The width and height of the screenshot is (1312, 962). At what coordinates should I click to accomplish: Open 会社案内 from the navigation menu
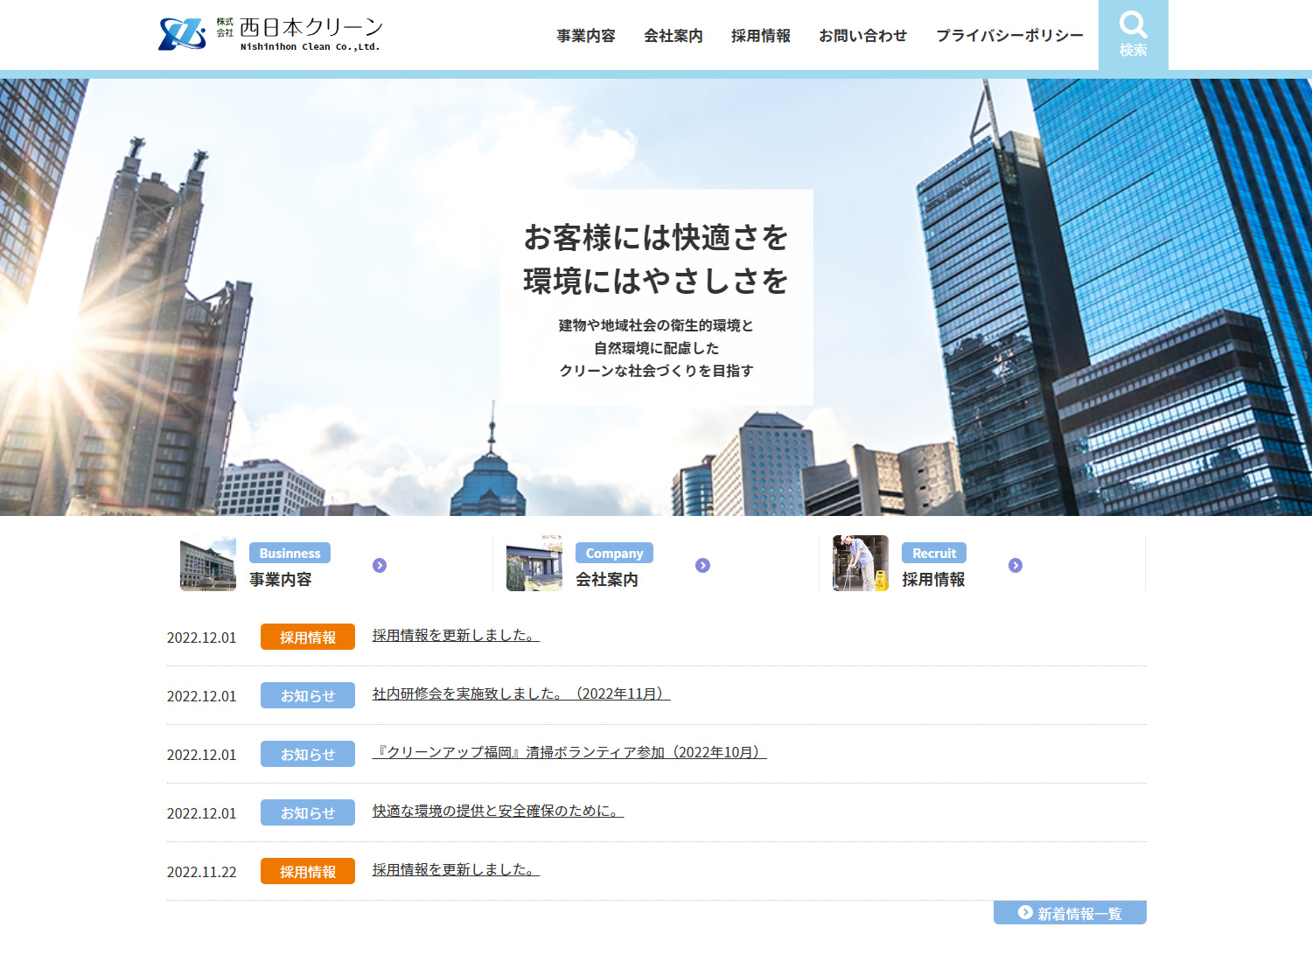point(673,36)
